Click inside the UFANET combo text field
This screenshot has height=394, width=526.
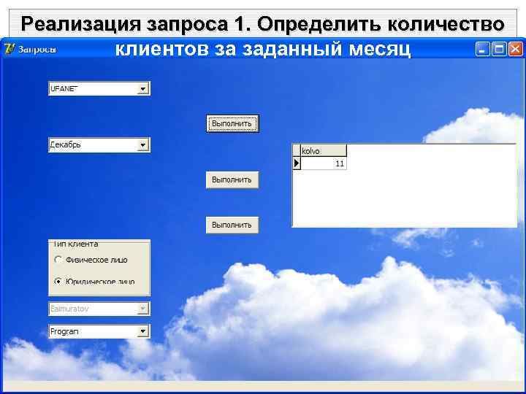94,89
